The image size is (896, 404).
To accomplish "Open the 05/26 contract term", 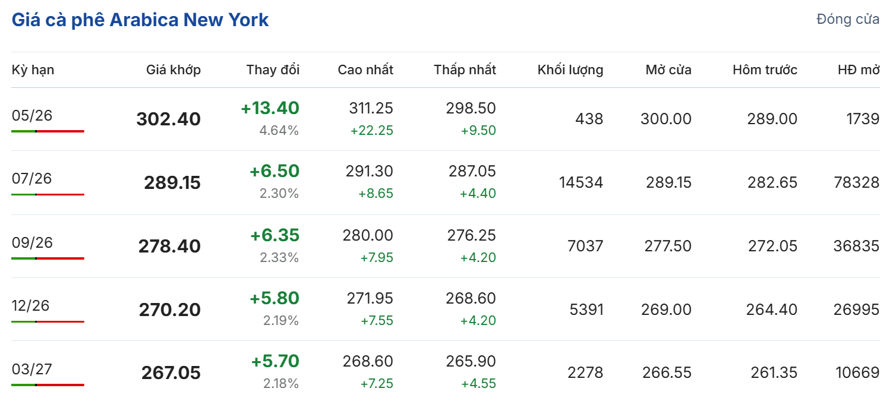I will (32, 115).
